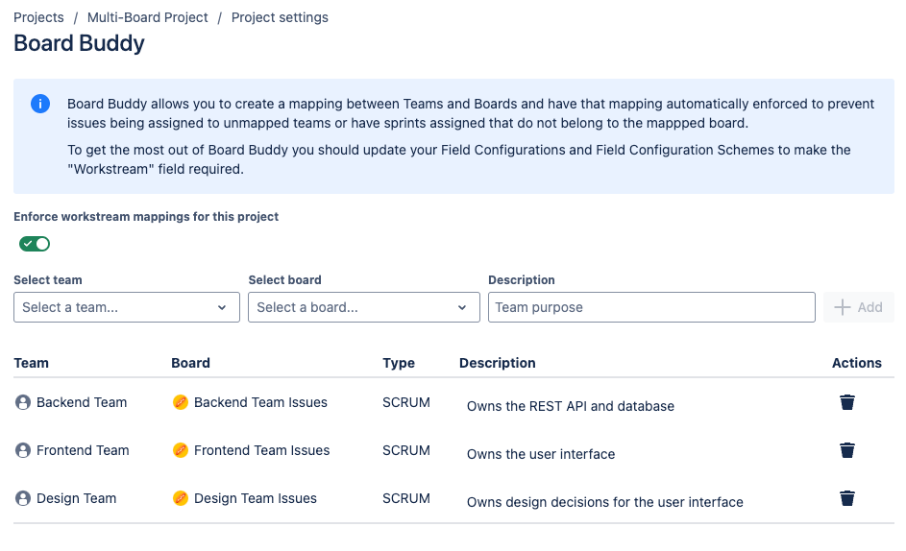
Task: Click the Team column header
Action: click(x=32, y=363)
